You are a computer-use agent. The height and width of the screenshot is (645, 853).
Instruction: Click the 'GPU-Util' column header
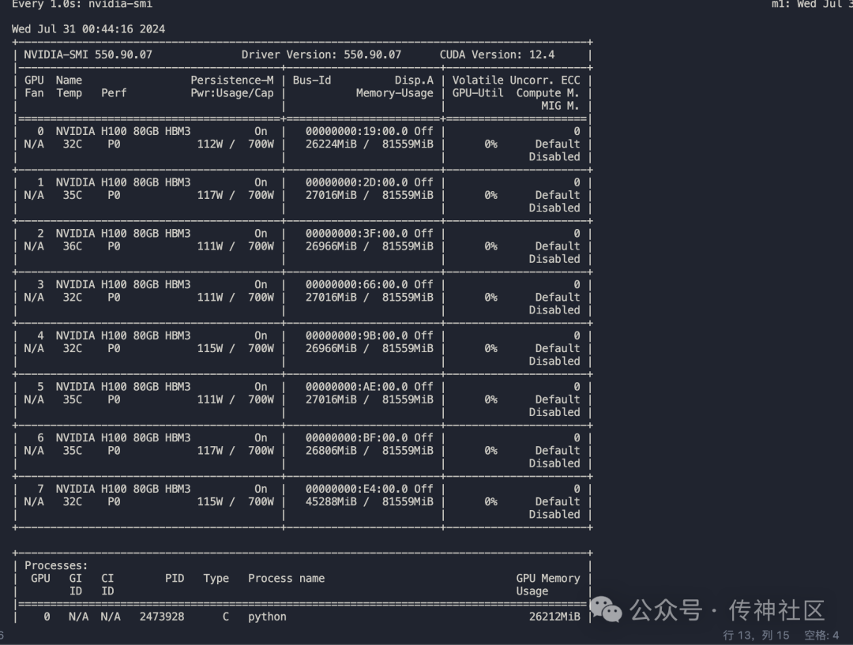[478, 93]
